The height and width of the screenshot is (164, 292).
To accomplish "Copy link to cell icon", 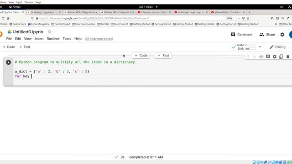I will click(261, 56).
